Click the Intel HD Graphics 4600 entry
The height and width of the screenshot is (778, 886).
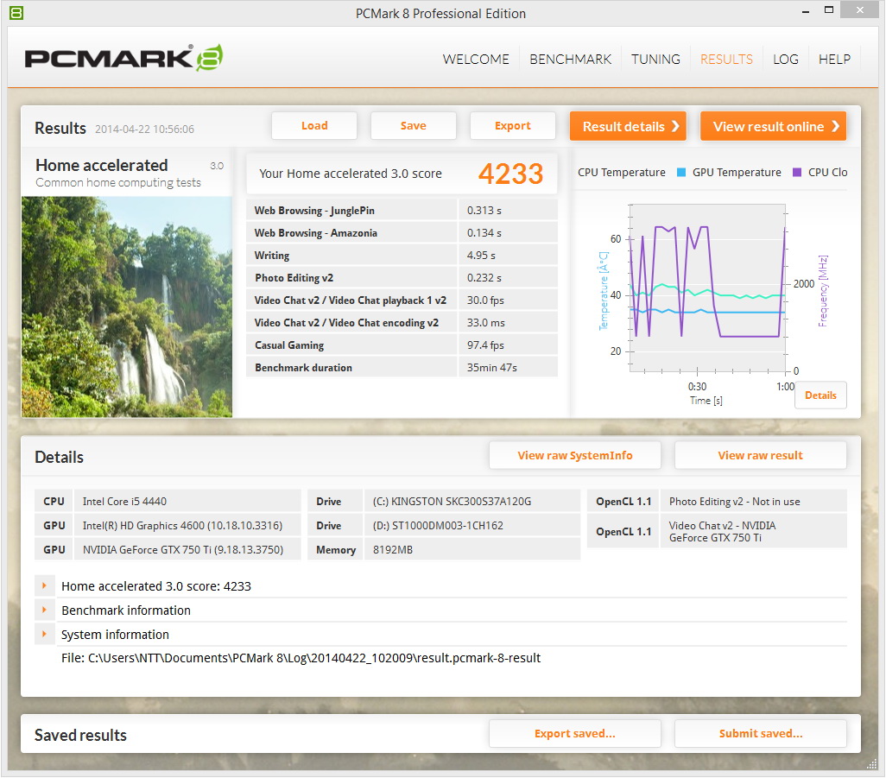click(x=187, y=526)
